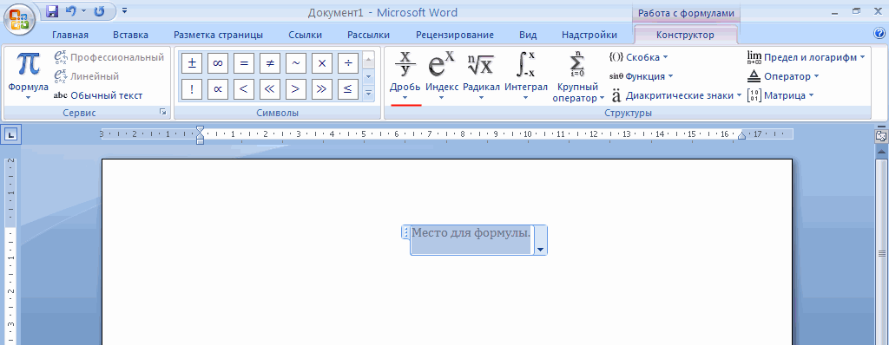This screenshot has height=345, width=889.
Task: Open the Рассылки tab
Action: click(x=368, y=36)
